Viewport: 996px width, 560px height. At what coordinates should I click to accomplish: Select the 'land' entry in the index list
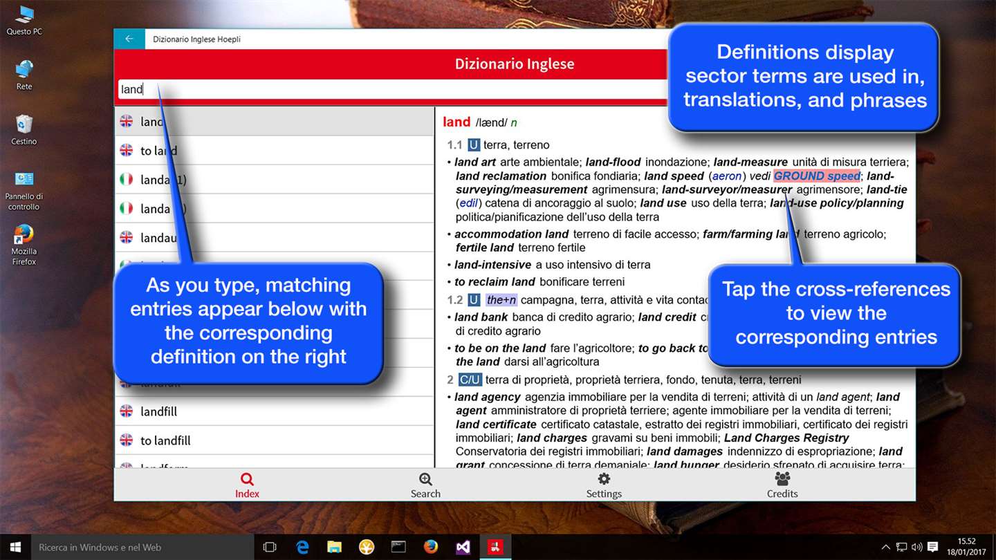[274, 122]
